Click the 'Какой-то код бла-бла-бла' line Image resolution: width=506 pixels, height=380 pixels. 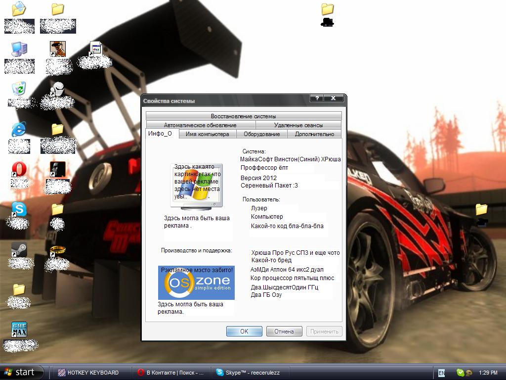click(287, 226)
